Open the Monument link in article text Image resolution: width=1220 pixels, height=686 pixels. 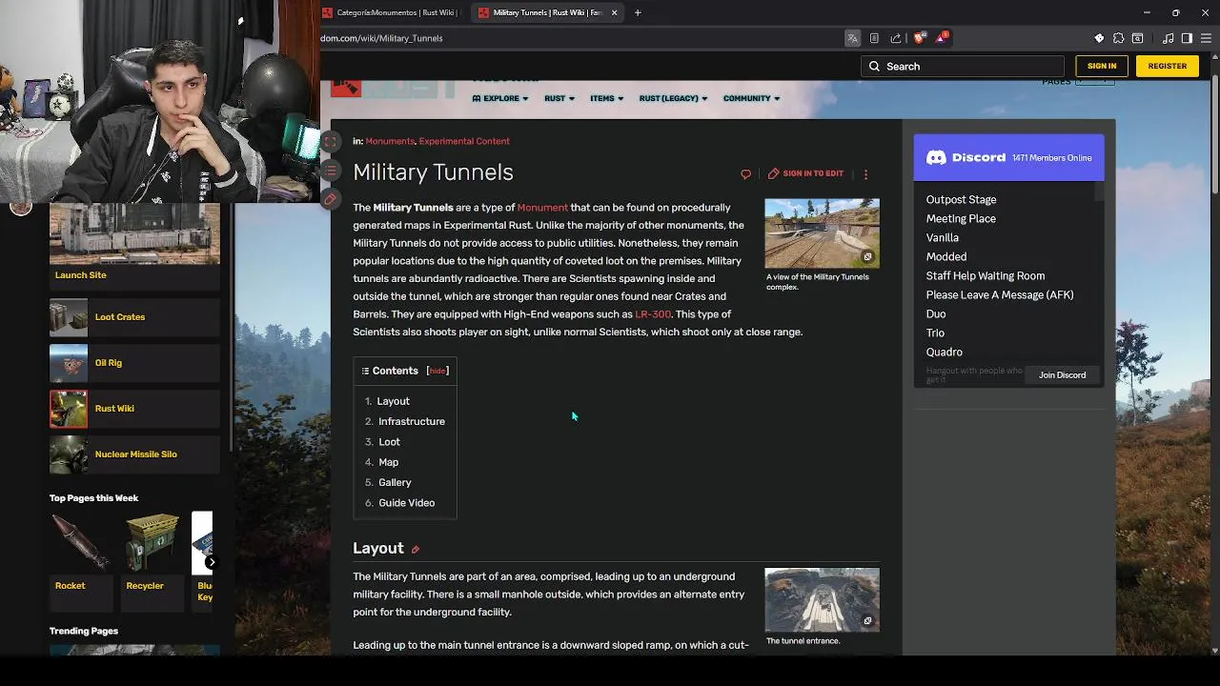(542, 208)
